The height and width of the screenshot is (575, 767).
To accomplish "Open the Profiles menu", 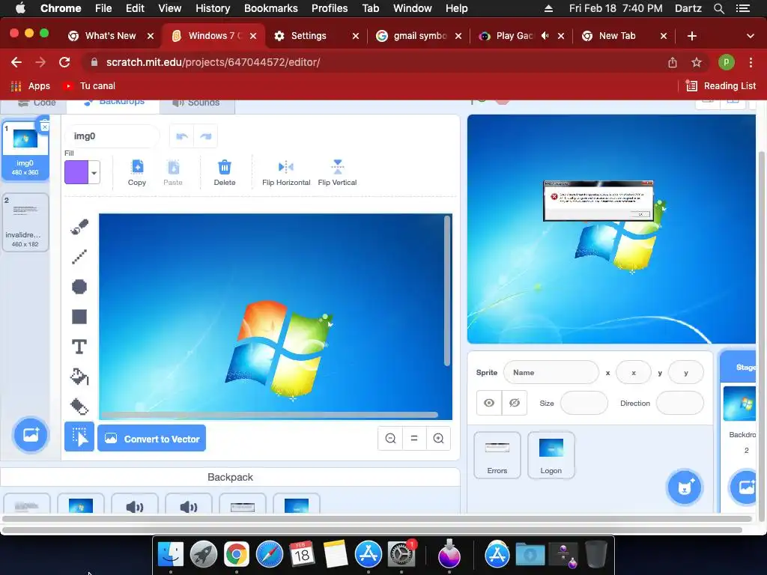I will pyautogui.click(x=330, y=8).
